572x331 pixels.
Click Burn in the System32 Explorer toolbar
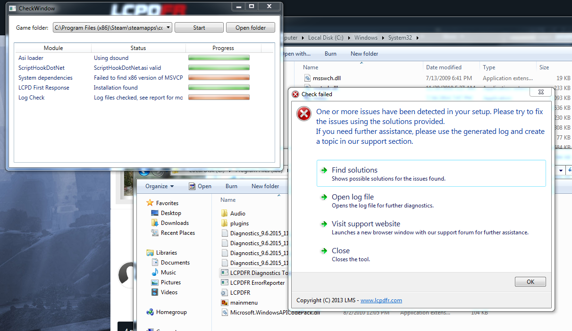click(330, 54)
